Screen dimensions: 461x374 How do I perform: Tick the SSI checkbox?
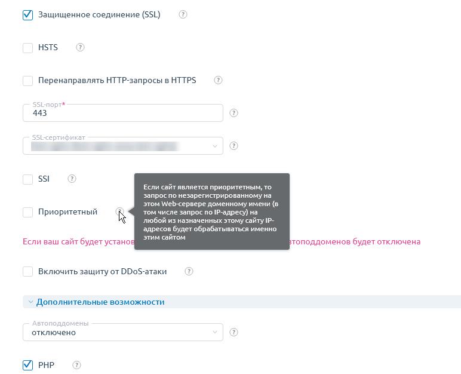click(x=27, y=179)
